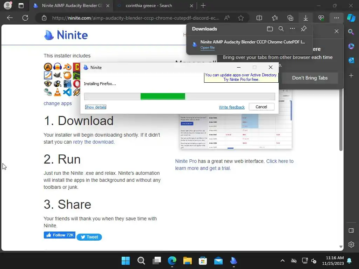Click the ninite.com address bar
The image size is (359, 269).
point(135,18)
